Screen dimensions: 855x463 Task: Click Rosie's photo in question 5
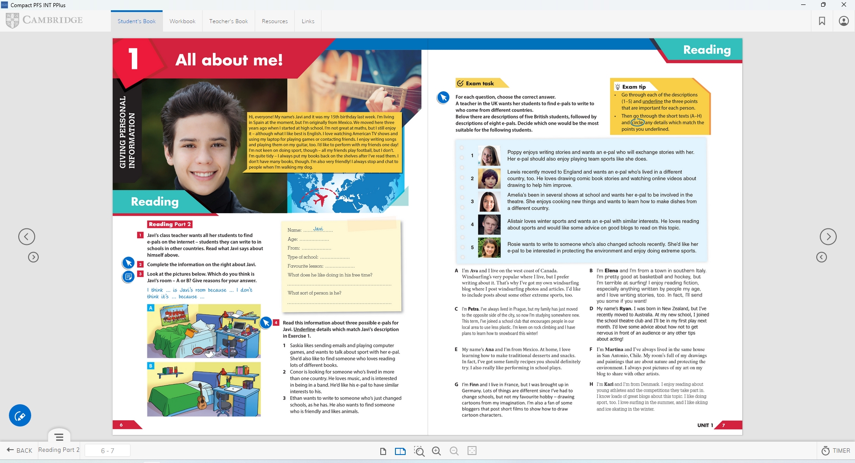point(489,248)
